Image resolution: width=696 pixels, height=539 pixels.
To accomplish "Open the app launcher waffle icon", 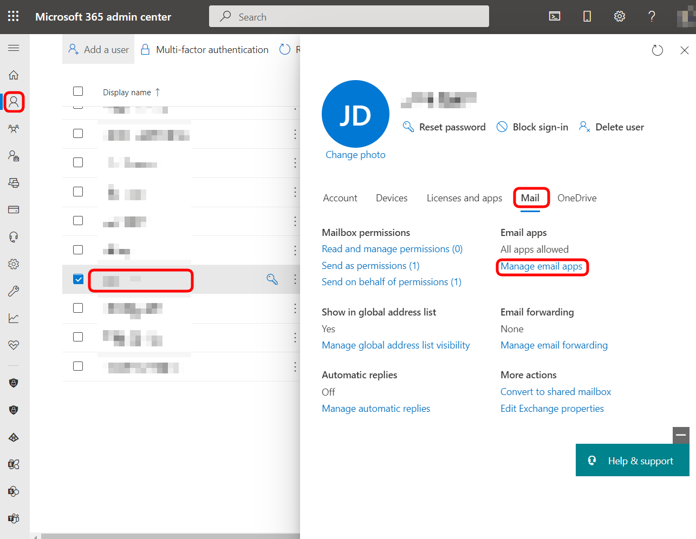I will point(14,16).
